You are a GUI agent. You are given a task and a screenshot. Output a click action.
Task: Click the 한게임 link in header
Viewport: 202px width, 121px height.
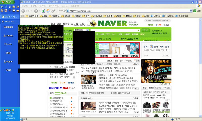(166, 25)
